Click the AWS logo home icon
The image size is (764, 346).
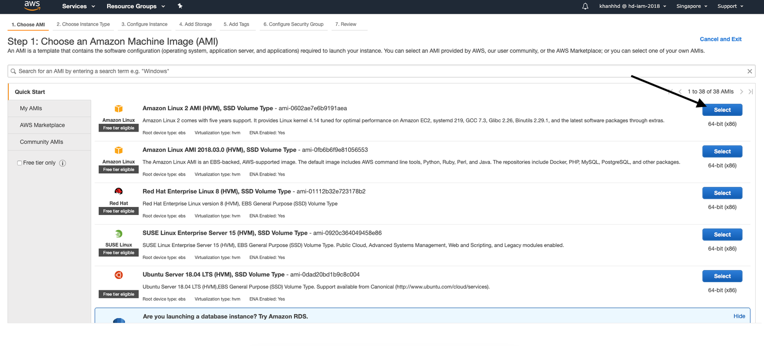click(32, 6)
